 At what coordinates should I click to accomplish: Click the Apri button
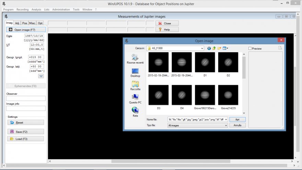(237, 120)
